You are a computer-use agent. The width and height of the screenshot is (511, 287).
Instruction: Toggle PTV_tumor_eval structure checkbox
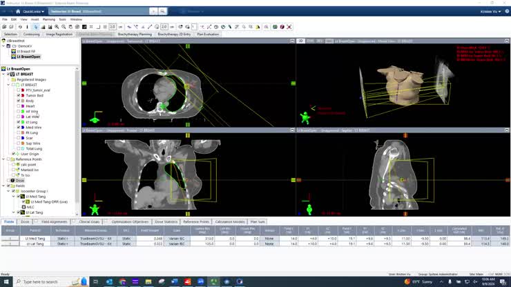click(x=19, y=90)
